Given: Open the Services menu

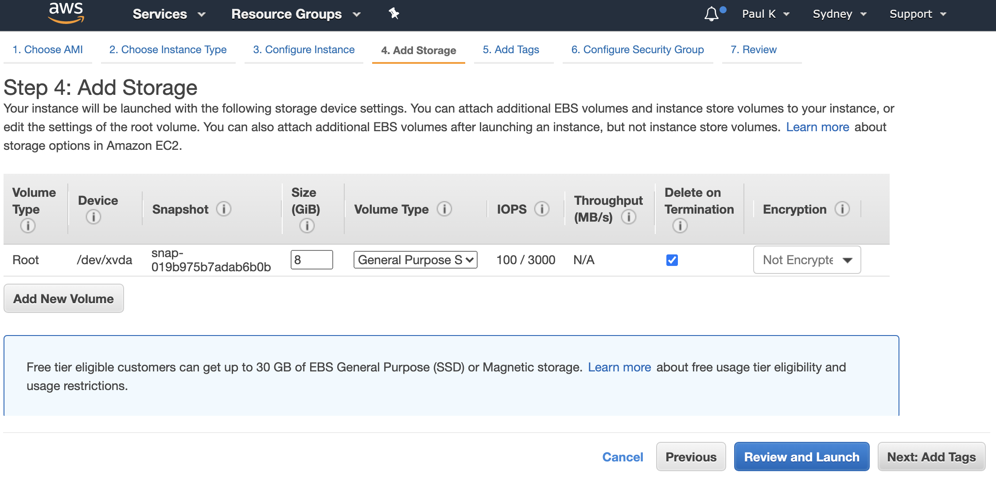Looking at the screenshot, I should click(x=169, y=14).
